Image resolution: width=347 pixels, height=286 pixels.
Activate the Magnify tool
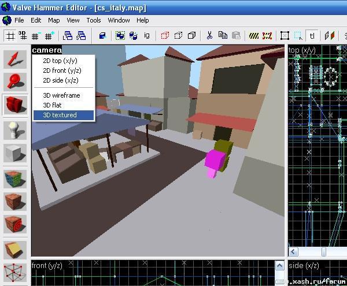pos(14,82)
